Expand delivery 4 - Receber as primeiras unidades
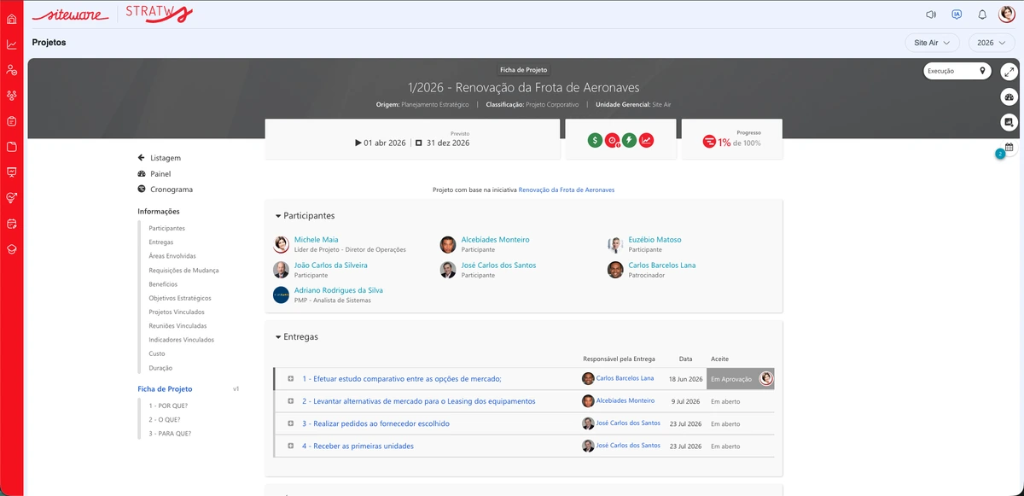 tap(291, 446)
